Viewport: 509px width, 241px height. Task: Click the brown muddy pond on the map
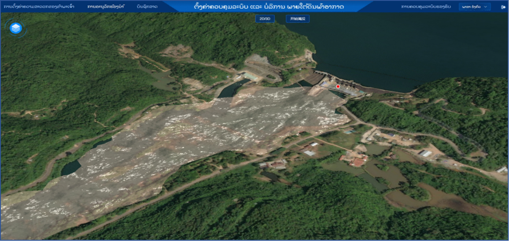(440, 199)
